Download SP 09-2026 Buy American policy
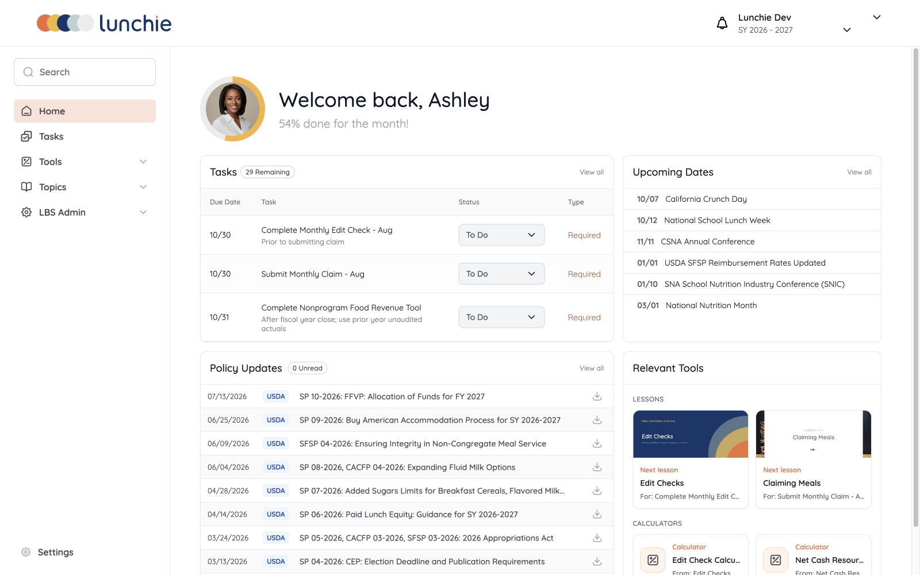 (597, 420)
